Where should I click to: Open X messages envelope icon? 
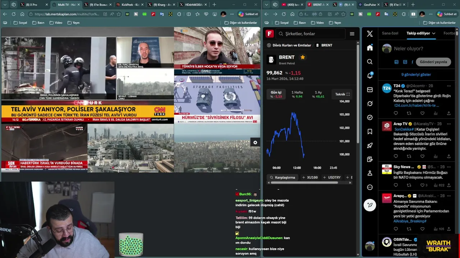point(370,90)
